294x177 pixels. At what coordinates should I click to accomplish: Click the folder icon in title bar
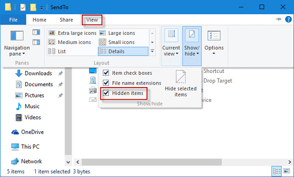pyautogui.click(x=8, y=7)
